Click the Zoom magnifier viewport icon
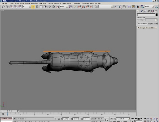This screenshot has height=122, width=159. 148,119
